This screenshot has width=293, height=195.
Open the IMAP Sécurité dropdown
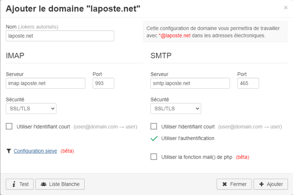tap(31, 108)
